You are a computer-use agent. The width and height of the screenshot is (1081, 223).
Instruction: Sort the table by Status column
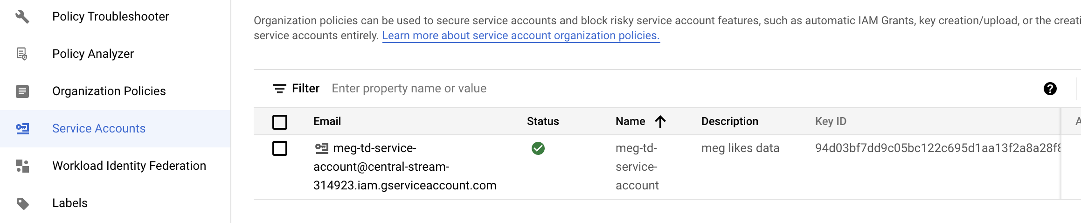pos(542,122)
